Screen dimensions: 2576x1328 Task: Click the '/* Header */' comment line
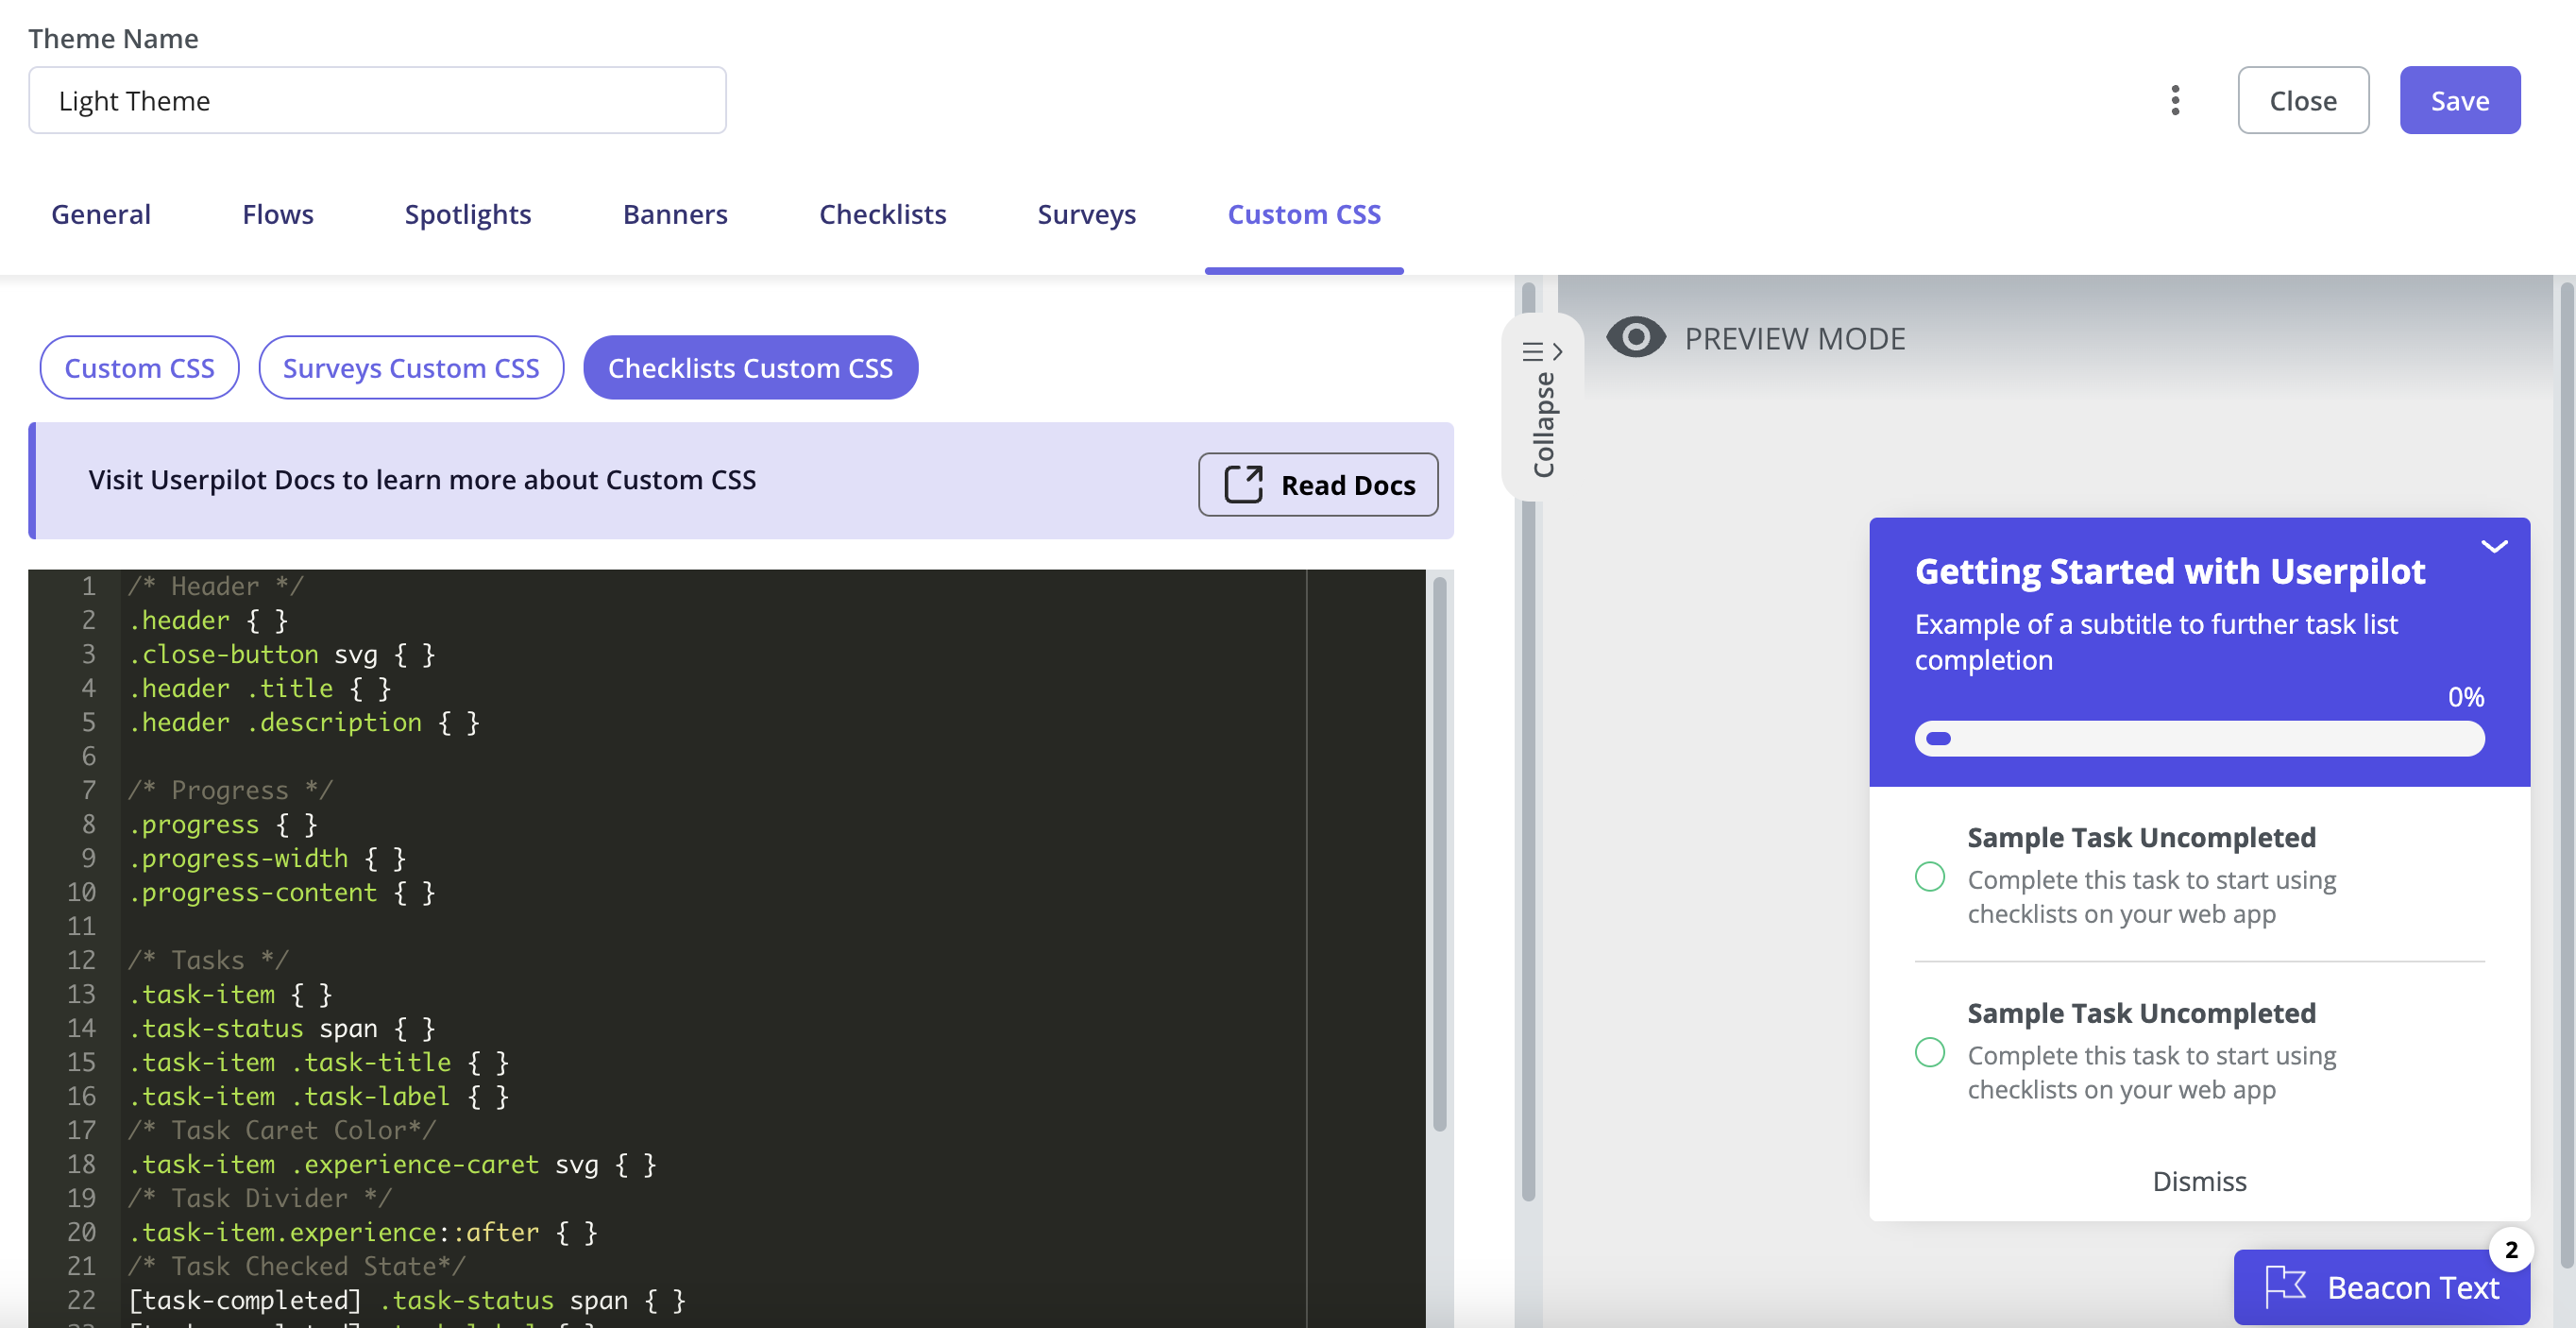216,586
